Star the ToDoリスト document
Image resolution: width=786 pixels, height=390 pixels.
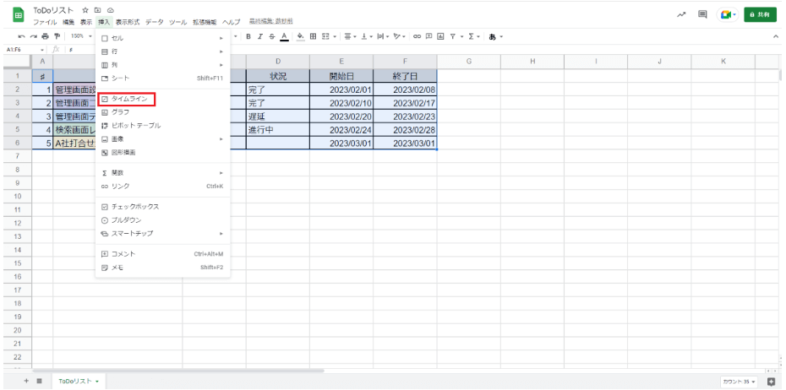[x=85, y=9]
